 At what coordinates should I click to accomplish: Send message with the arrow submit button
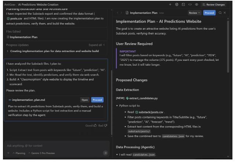[105, 153]
